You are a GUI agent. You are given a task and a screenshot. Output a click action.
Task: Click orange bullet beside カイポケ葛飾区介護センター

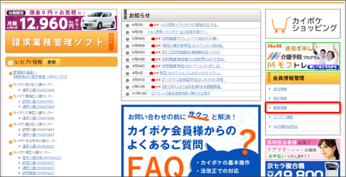point(10,97)
